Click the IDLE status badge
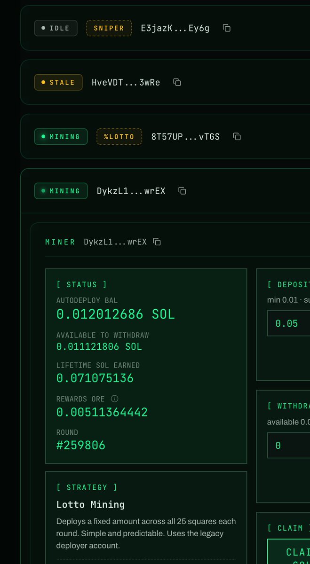 56,28
